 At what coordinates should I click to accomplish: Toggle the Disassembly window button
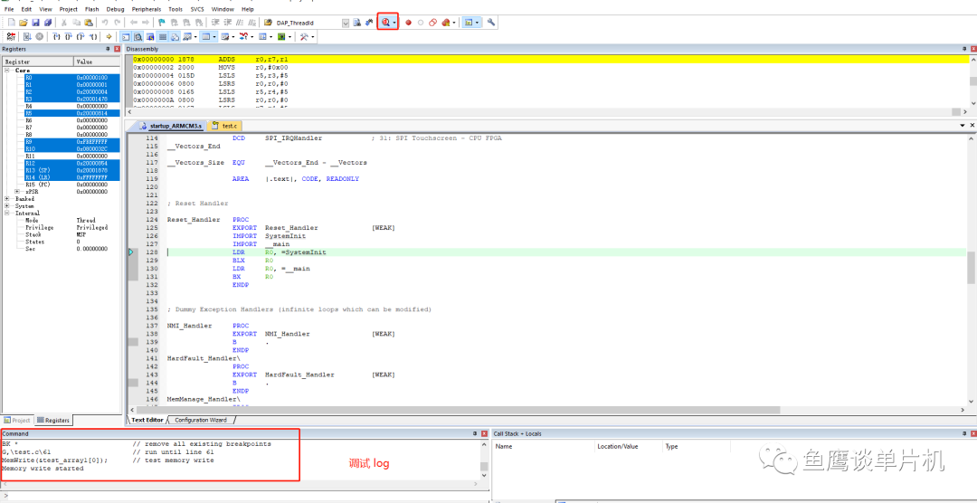click(x=138, y=37)
